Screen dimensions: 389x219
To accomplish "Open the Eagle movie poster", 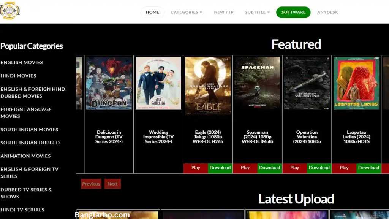I will click(x=208, y=85).
